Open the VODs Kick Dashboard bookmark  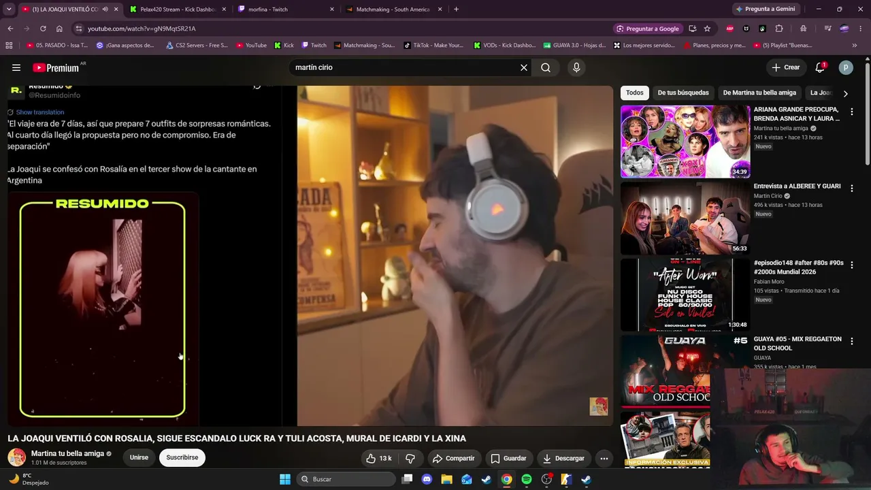(x=505, y=46)
